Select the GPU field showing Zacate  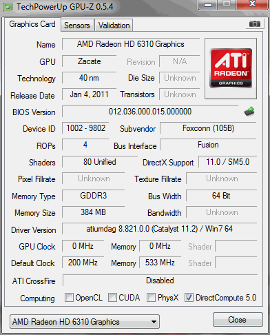point(90,61)
